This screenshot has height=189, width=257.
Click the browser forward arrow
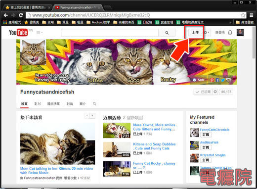tap(13, 15)
